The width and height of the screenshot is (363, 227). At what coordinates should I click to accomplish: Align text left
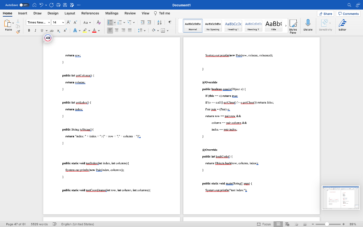tap(110, 31)
